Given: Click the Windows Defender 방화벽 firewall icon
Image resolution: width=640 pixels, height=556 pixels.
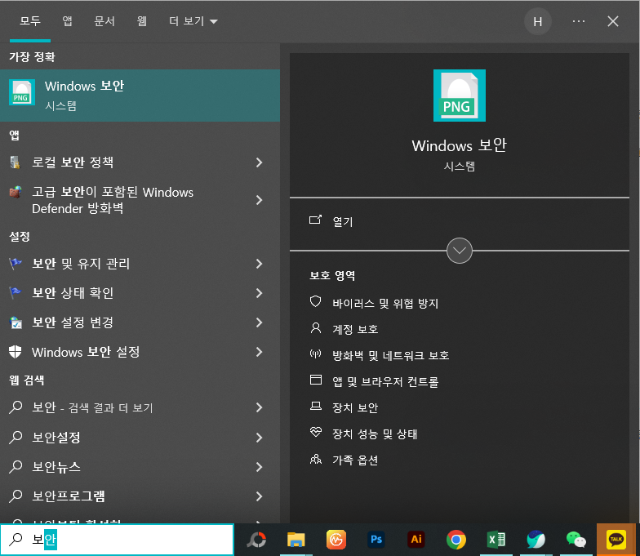Looking at the screenshot, I should (x=15, y=192).
